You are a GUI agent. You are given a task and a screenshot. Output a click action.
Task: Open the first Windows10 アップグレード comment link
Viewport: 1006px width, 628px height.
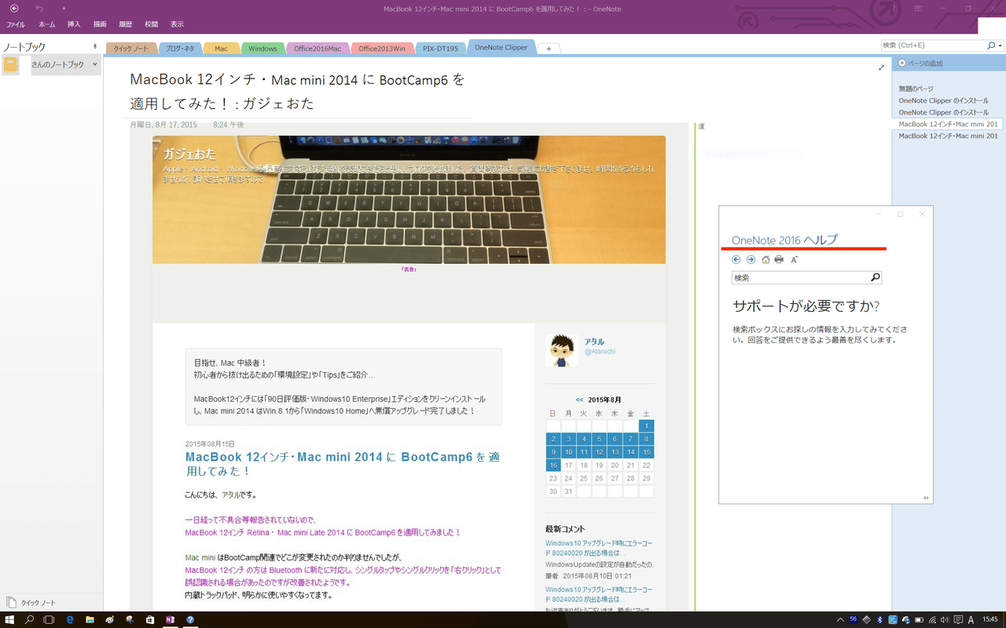click(599, 548)
